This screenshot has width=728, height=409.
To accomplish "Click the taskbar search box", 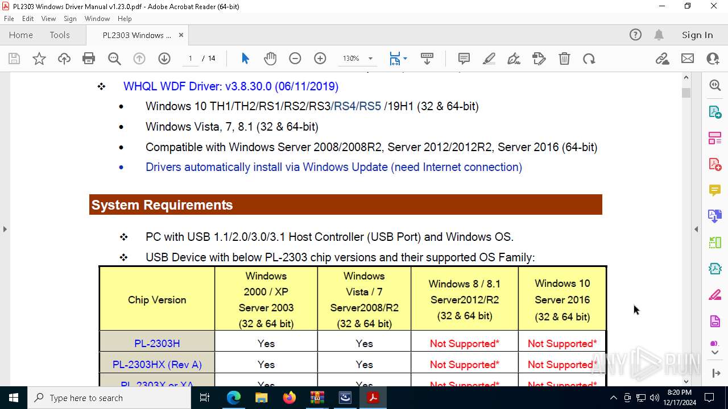I will tap(109, 398).
